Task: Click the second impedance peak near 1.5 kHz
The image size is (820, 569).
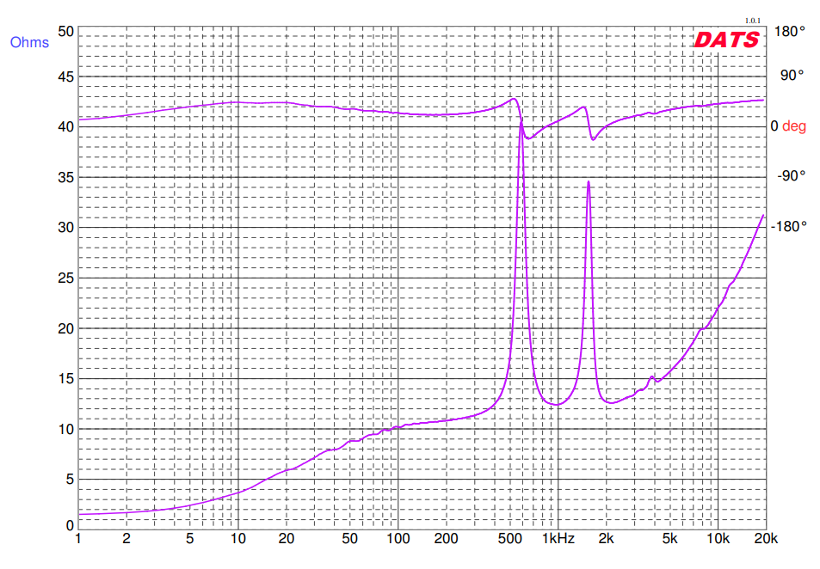Action: pyautogui.click(x=589, y=181)
